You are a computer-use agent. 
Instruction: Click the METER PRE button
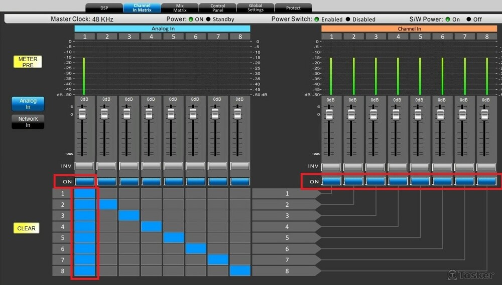click(28, 62)
